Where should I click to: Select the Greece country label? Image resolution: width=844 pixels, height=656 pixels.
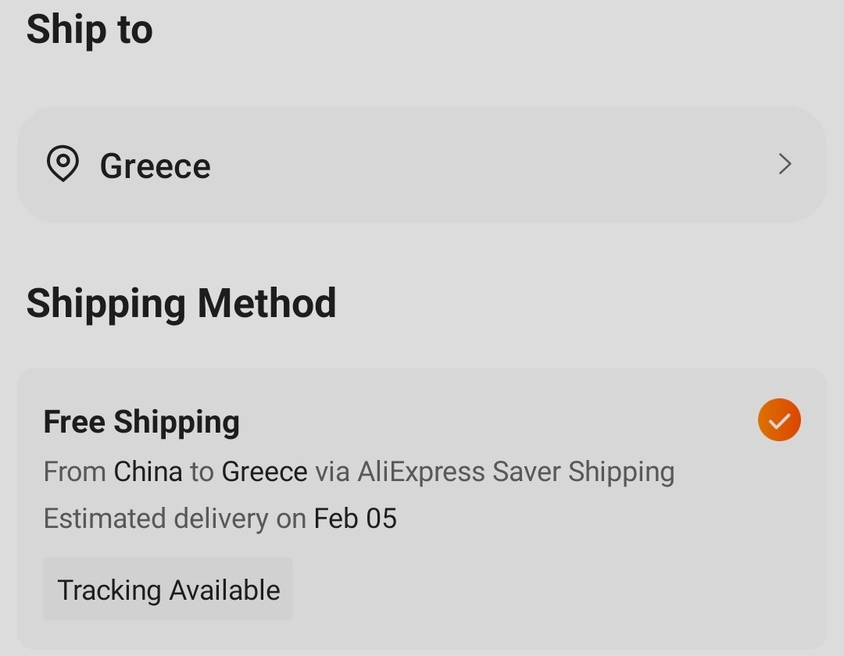[x=155, y=166]
